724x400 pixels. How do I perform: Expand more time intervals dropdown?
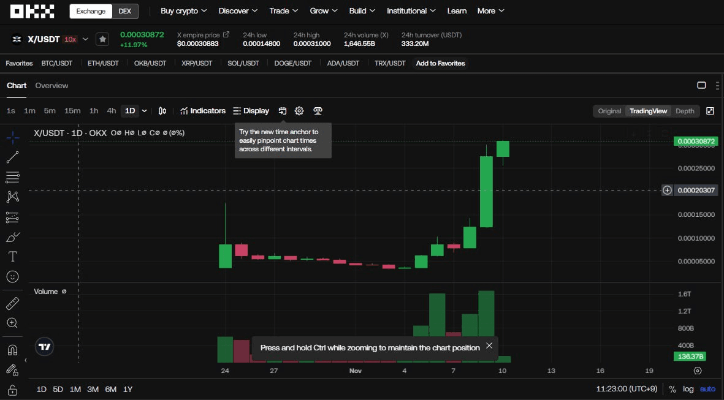[145, 111]
